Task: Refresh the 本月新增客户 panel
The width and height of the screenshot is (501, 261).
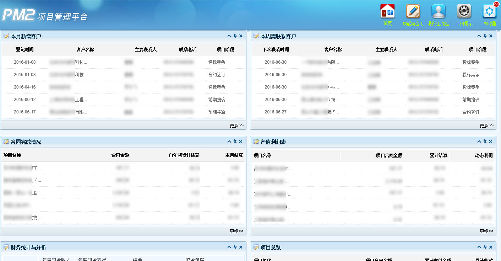Action: coord(235,36)
